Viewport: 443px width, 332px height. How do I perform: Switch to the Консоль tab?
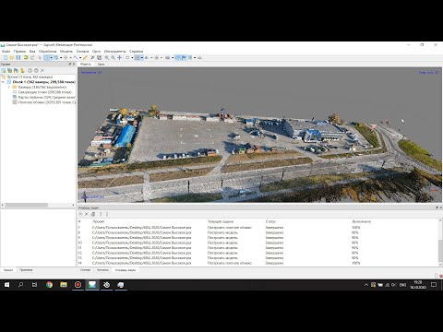pyautogui.click(x=102, y=270)
